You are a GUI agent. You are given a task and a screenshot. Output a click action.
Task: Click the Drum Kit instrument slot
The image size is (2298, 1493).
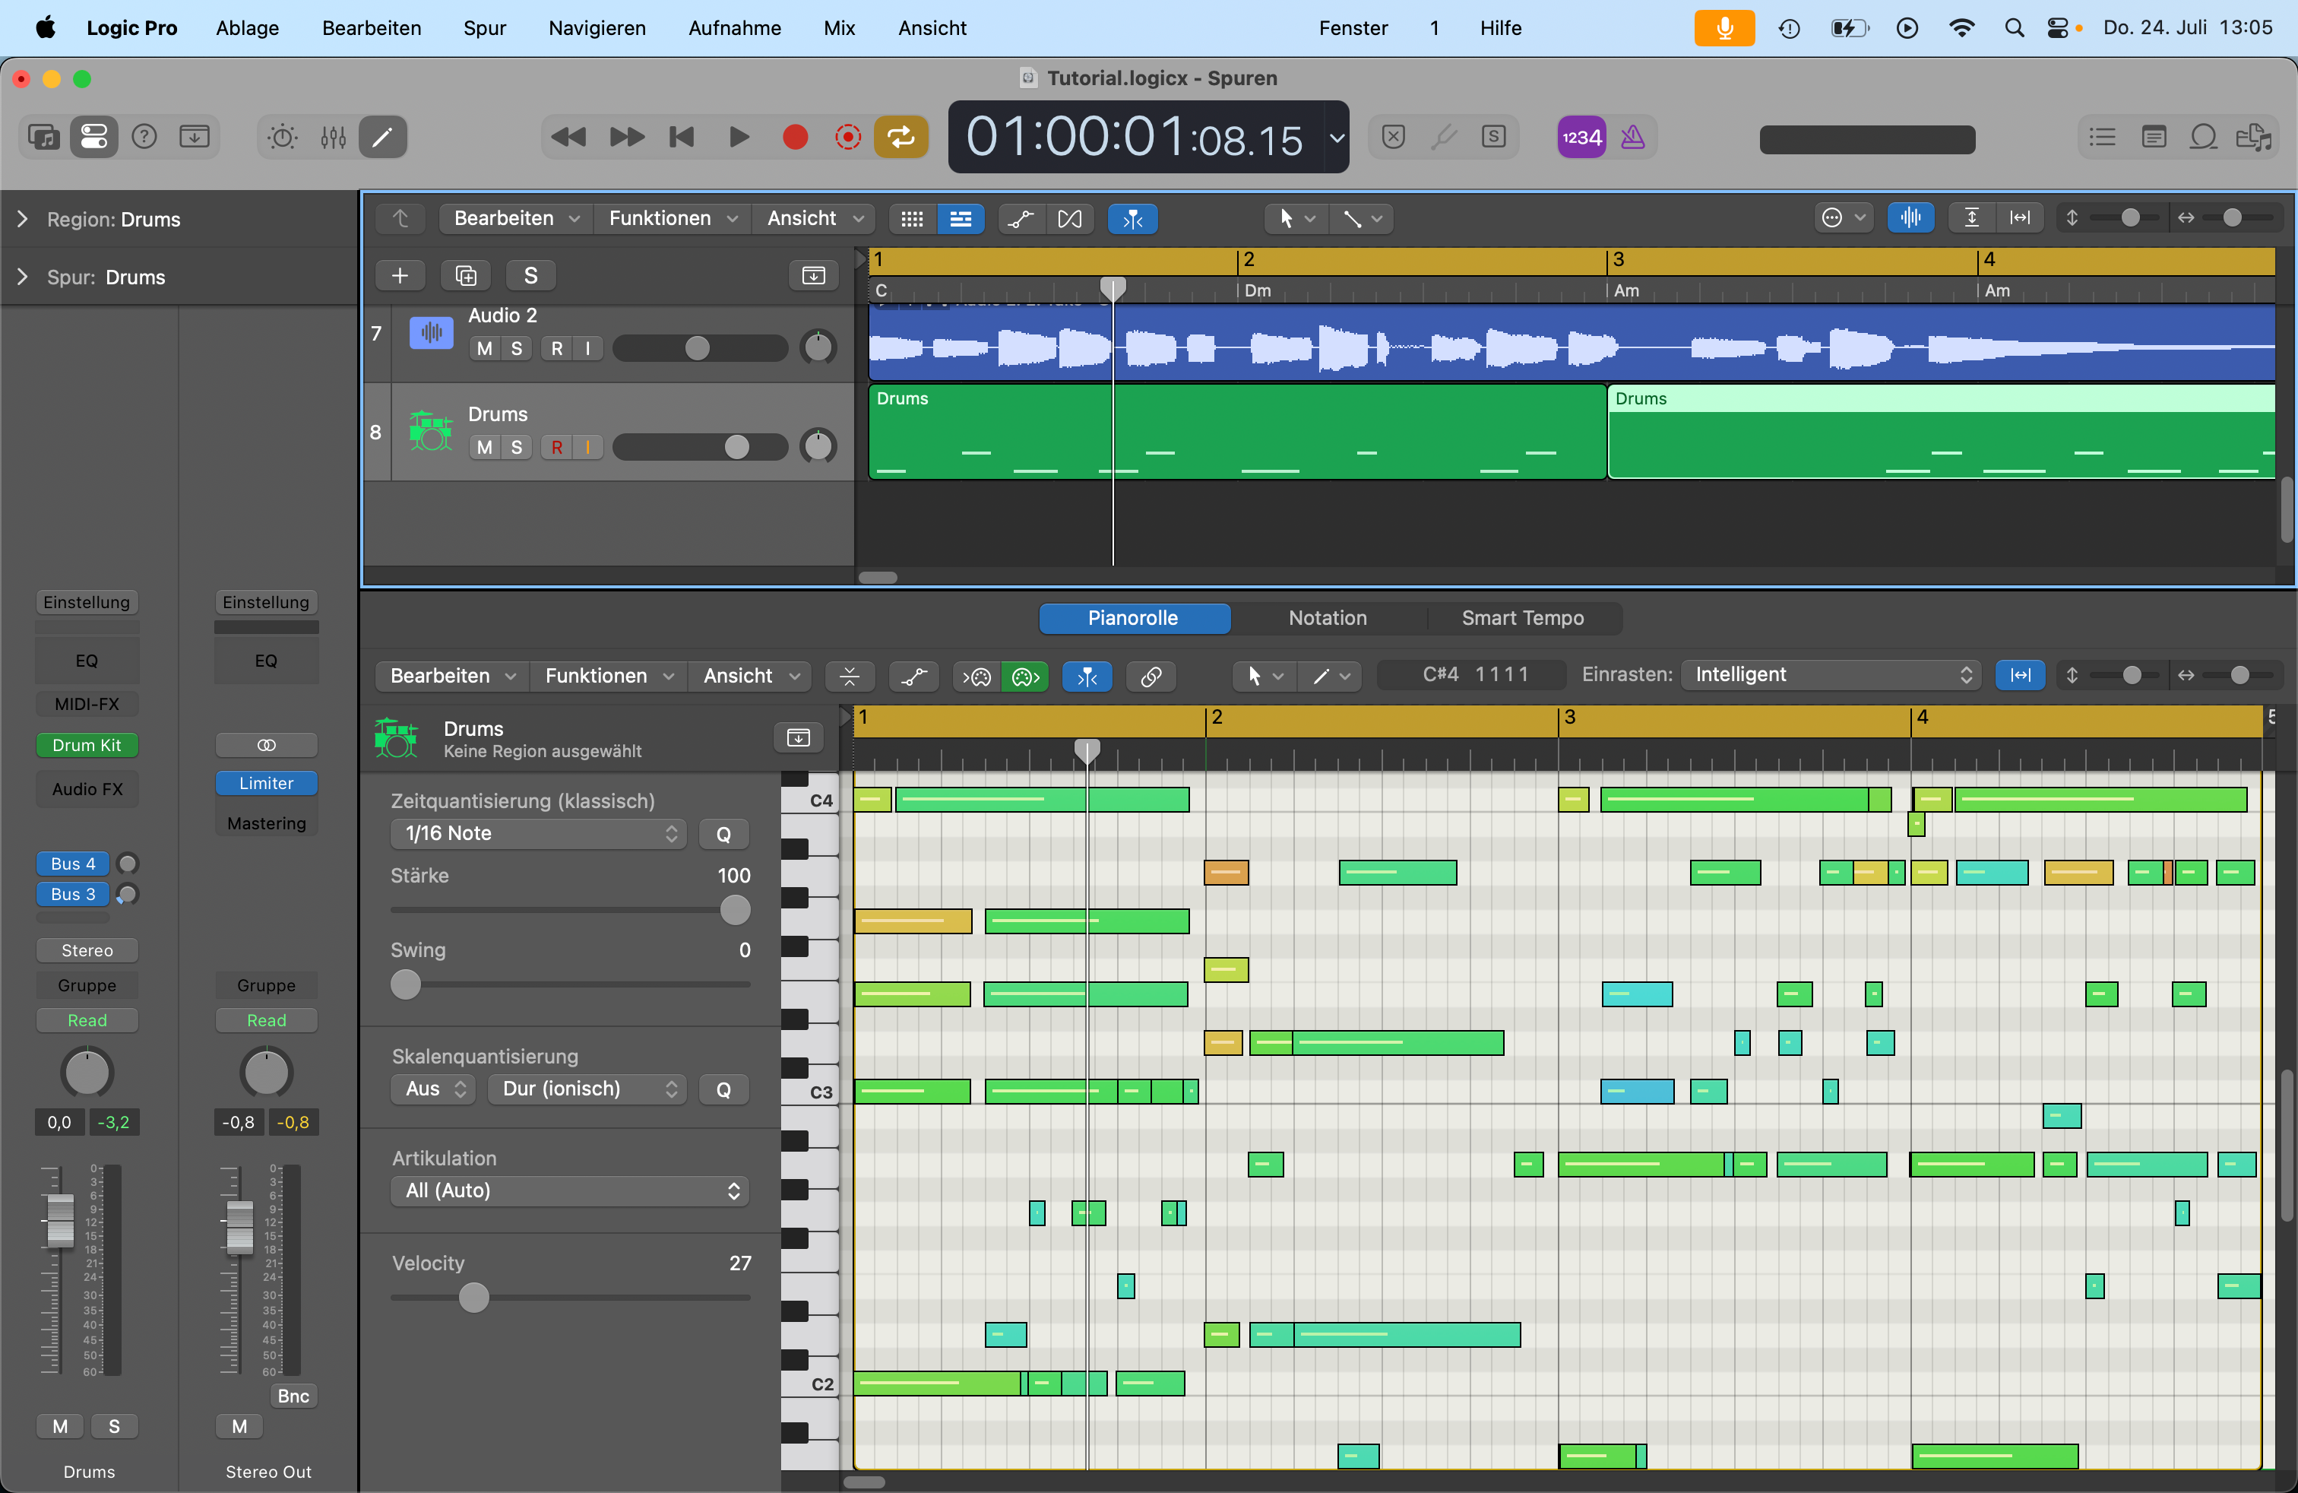(87, 744)
